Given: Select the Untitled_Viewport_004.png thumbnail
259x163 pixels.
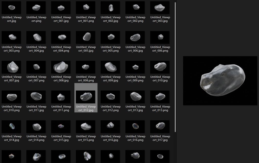Looking at the screenshot, I should (x=61, y=37).
